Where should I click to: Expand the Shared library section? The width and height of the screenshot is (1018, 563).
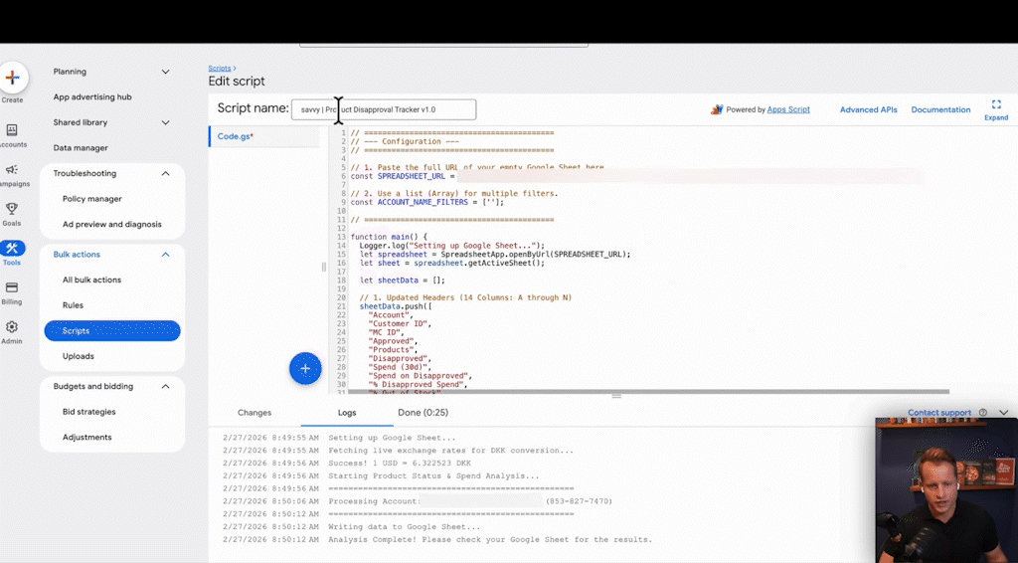pos(166,122)
